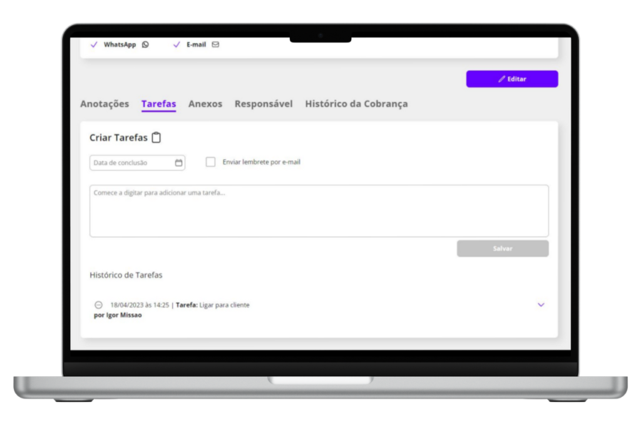Open the Responsável tab
The image size is (641, 425).
(x=264, y=104)
